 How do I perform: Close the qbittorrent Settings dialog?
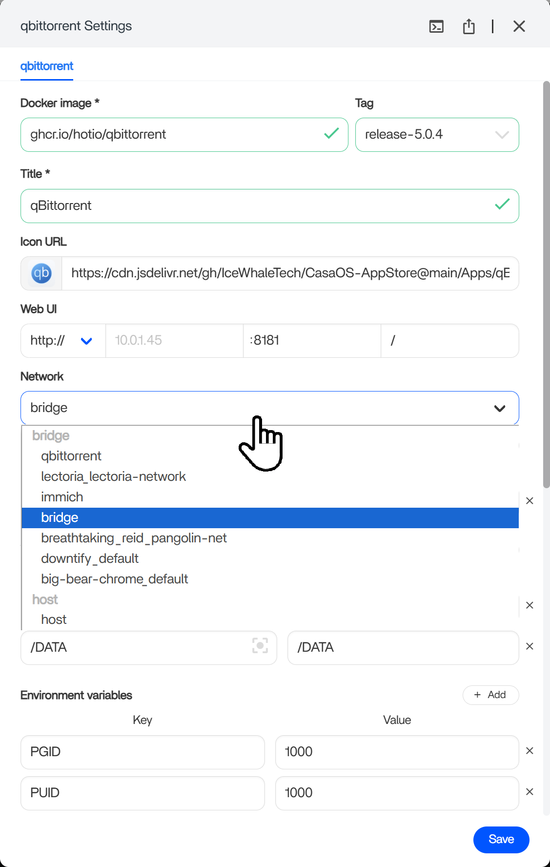click(x=519, y=26)
